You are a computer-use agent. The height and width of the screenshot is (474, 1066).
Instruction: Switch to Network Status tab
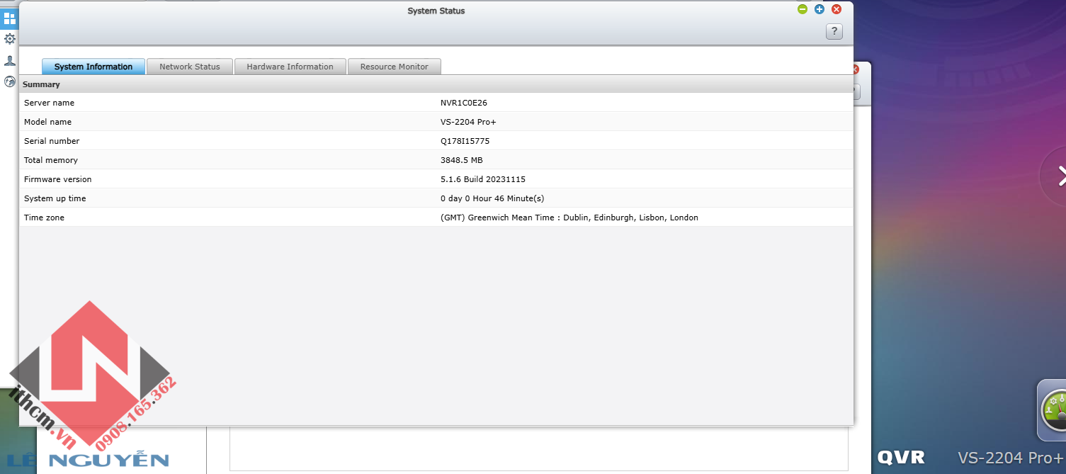[x=190, y=67]
